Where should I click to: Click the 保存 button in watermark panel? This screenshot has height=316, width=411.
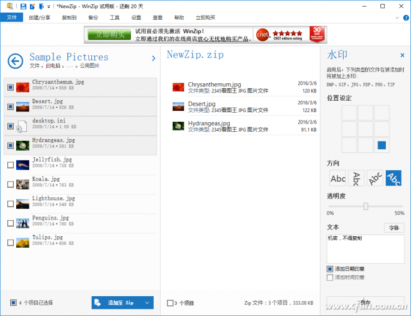365,302
